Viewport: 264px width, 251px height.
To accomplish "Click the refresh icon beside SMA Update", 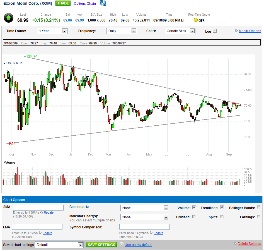I will (x=42, y=212).
